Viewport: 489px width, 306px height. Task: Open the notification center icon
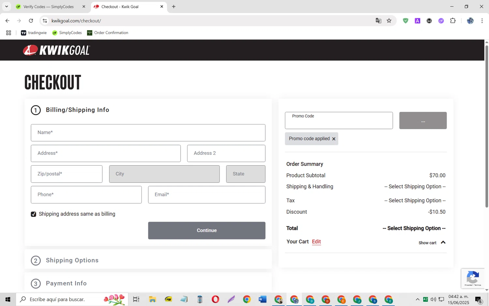tap(479, 299)
